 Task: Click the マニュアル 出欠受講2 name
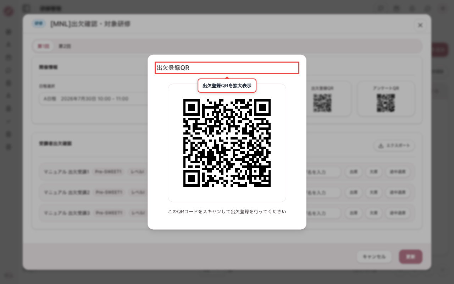point(67,193)
